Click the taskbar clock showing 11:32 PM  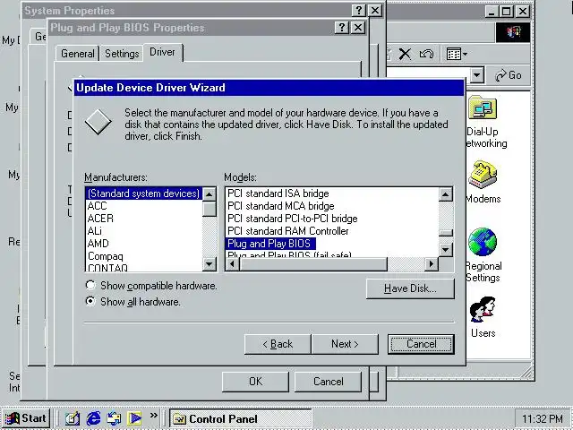click(x=543, y=418)
